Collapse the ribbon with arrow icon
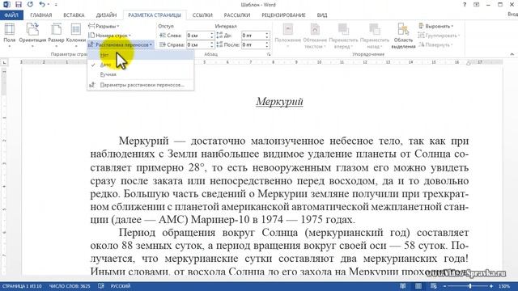This screenshot has height=291, width=518. (512, 54)
